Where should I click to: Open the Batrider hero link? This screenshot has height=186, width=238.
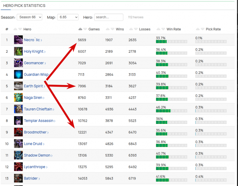32,178
